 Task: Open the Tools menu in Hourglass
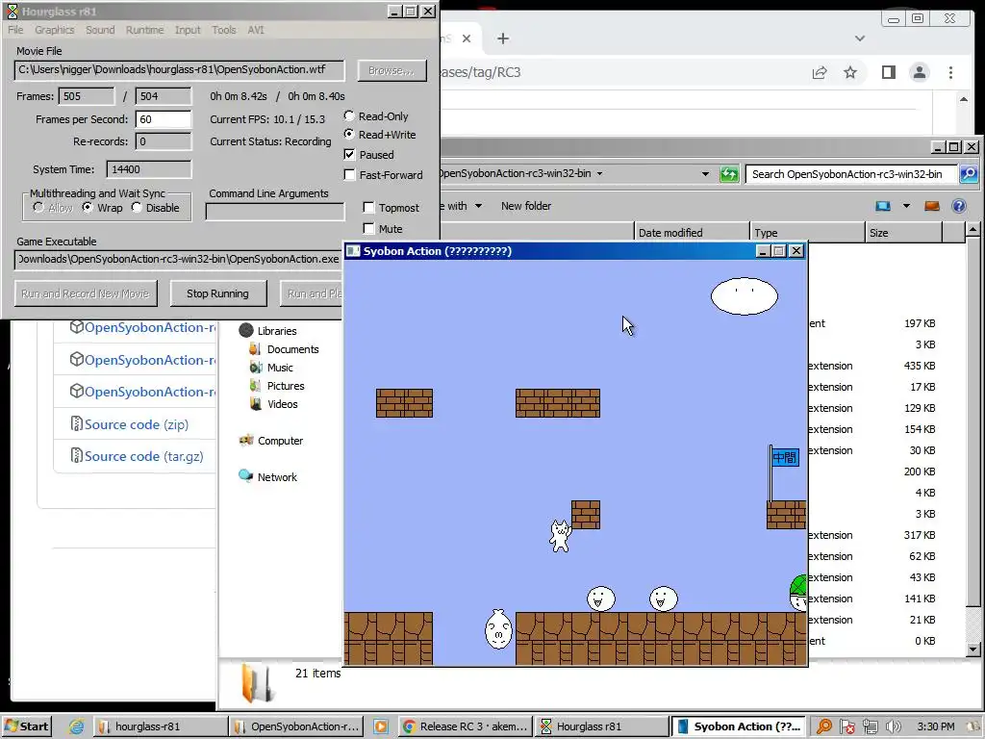tap(223, 30)
